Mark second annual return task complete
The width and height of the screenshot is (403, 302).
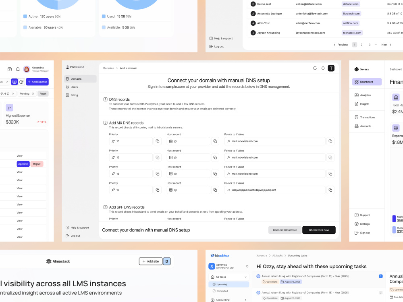(x=258, y=292)
